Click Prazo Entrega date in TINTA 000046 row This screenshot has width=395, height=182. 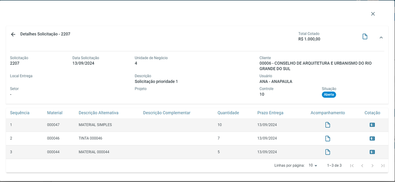pos(267,139)
